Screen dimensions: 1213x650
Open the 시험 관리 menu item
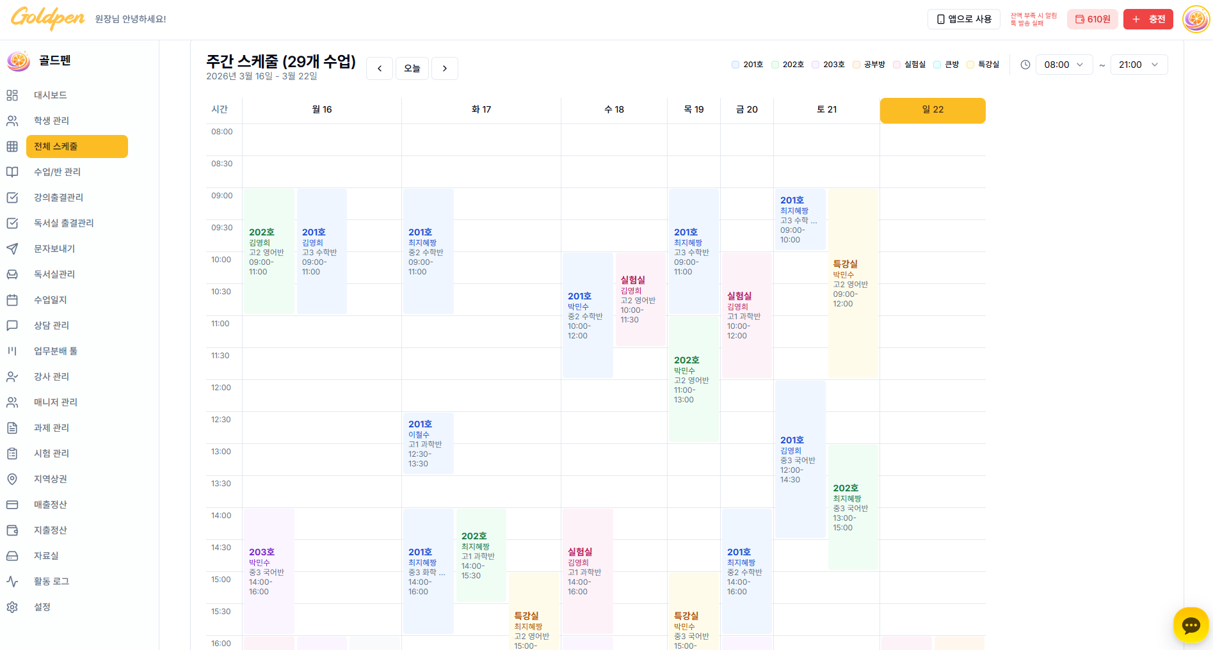pos(13,453)
